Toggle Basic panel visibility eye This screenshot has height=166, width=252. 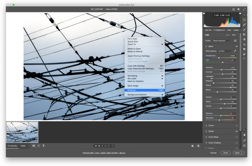pyautogui.click(x=237, y=46)
